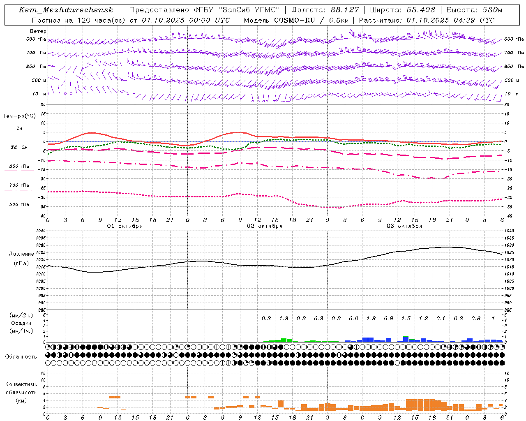This screenshot has width=526, height=421.
Task: Click the Высота: 530м value
Action: click(474, 10)
